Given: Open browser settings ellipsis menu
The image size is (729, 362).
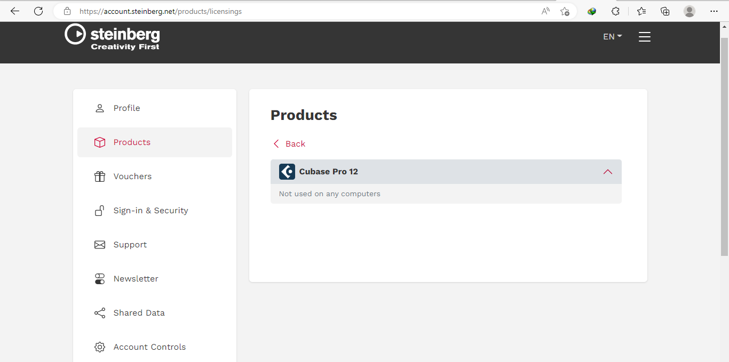Looking at the screenshot, I should pos(714,11).
